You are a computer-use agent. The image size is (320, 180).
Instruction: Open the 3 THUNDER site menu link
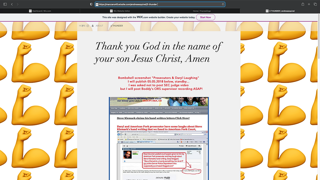pyautogui.click(x=117, y=26)
